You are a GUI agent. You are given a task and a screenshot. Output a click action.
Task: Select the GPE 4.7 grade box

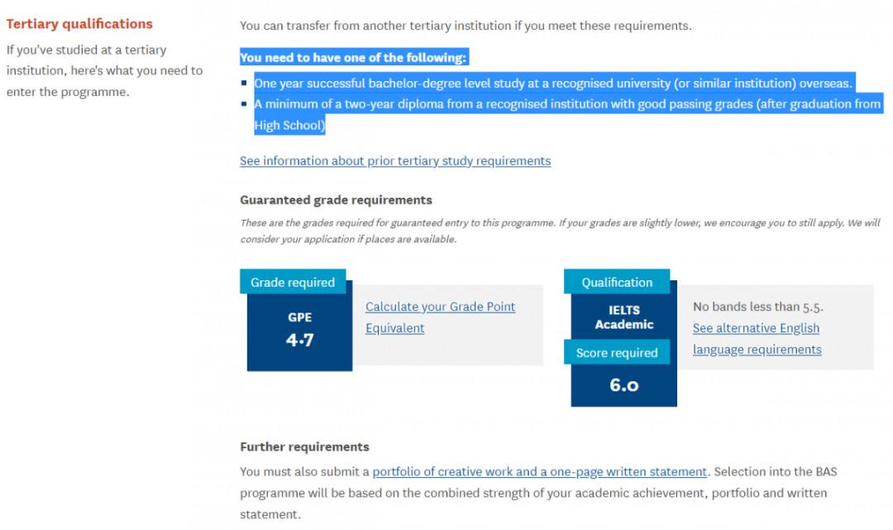299,331
